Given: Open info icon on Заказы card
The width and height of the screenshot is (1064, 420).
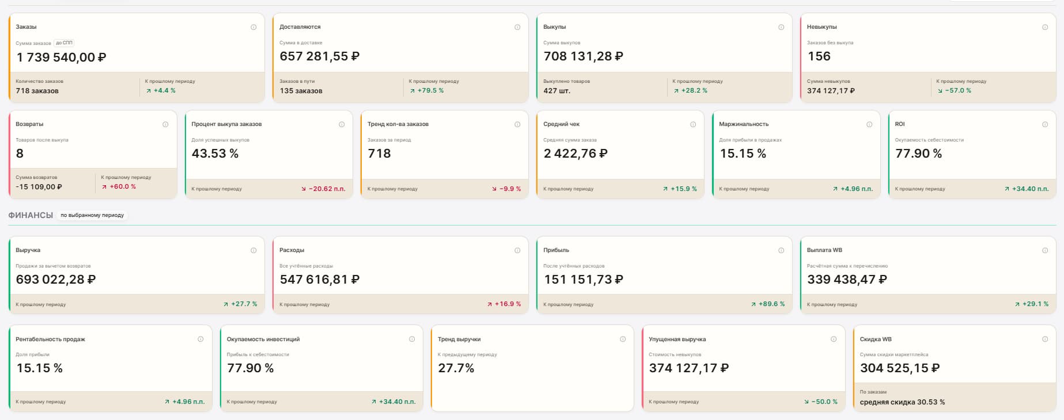Looking at the screenshot, I should pyautogui.click(x=253, y=27).
